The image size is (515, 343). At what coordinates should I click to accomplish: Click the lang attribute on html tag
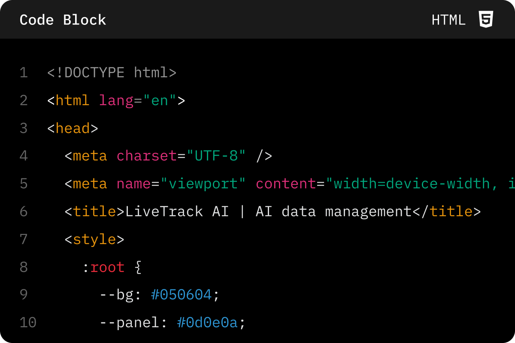116,101
